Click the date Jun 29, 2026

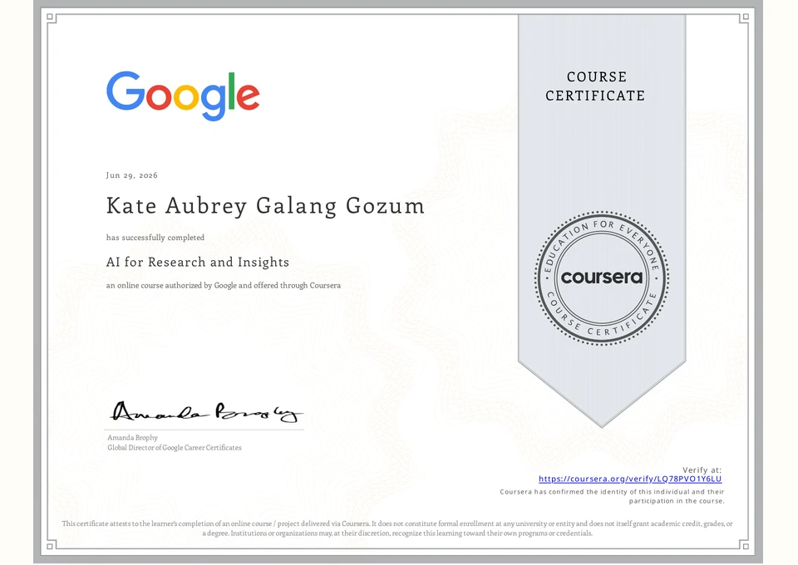[132, 175]
